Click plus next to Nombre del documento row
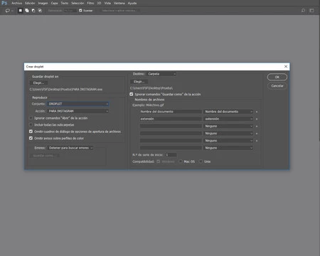 (257, 112)
